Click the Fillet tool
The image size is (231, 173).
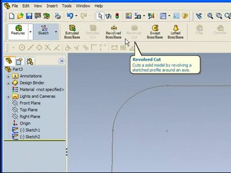point(199,30)
